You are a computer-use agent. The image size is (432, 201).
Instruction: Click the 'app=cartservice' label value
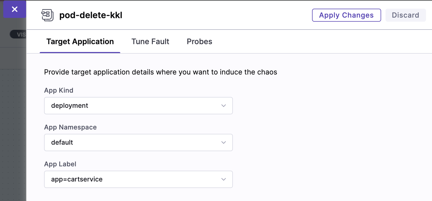77,179
